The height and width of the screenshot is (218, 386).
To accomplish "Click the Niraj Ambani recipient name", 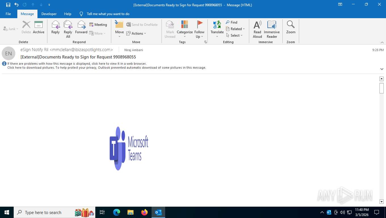I will pos(134,50).
